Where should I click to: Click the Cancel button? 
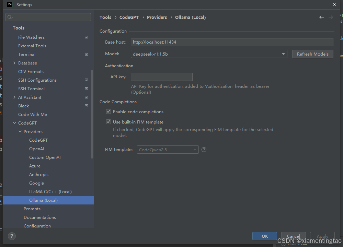(293, 236)
